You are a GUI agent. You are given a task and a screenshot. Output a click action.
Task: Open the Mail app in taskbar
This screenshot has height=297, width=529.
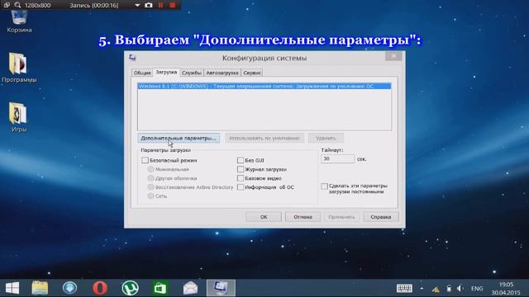pos(190,288)
